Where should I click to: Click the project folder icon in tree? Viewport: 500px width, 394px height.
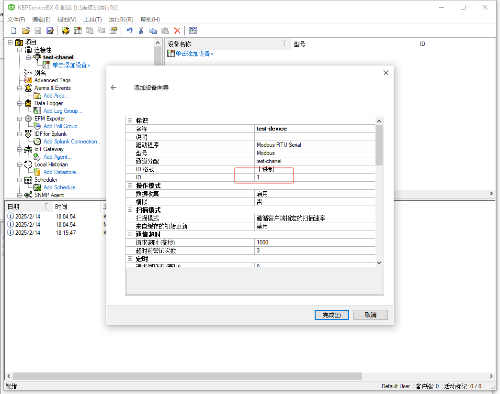click(x=19, y=43)
